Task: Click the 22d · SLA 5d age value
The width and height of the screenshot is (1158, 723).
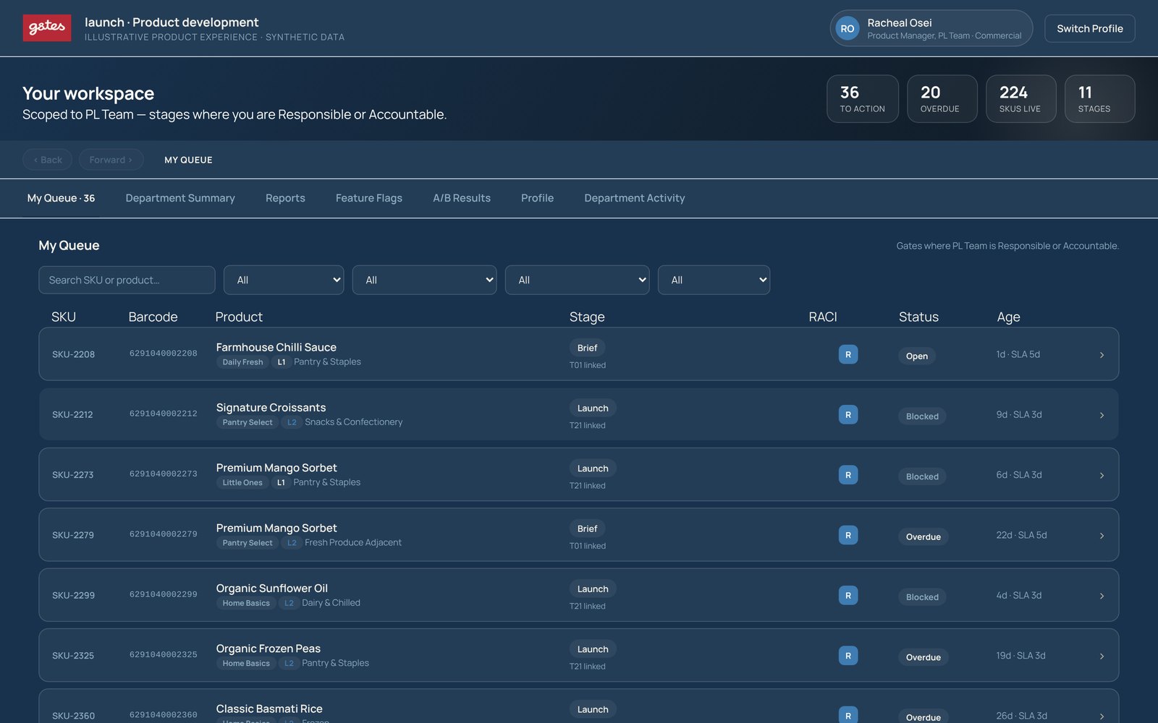Action: [x=1021, y=535]
